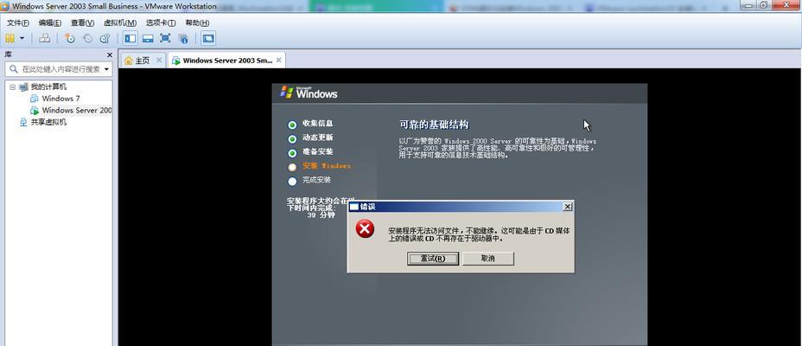Send Ctrl+Alt+Del via toolbar icon
The height and width of the screenshot is (346, 802).
click(x=45, y=38)
